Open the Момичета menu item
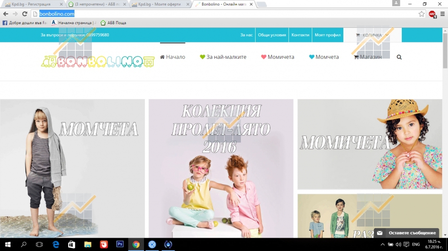The width and height of the screenshot is (448, 251). point(277,57)
